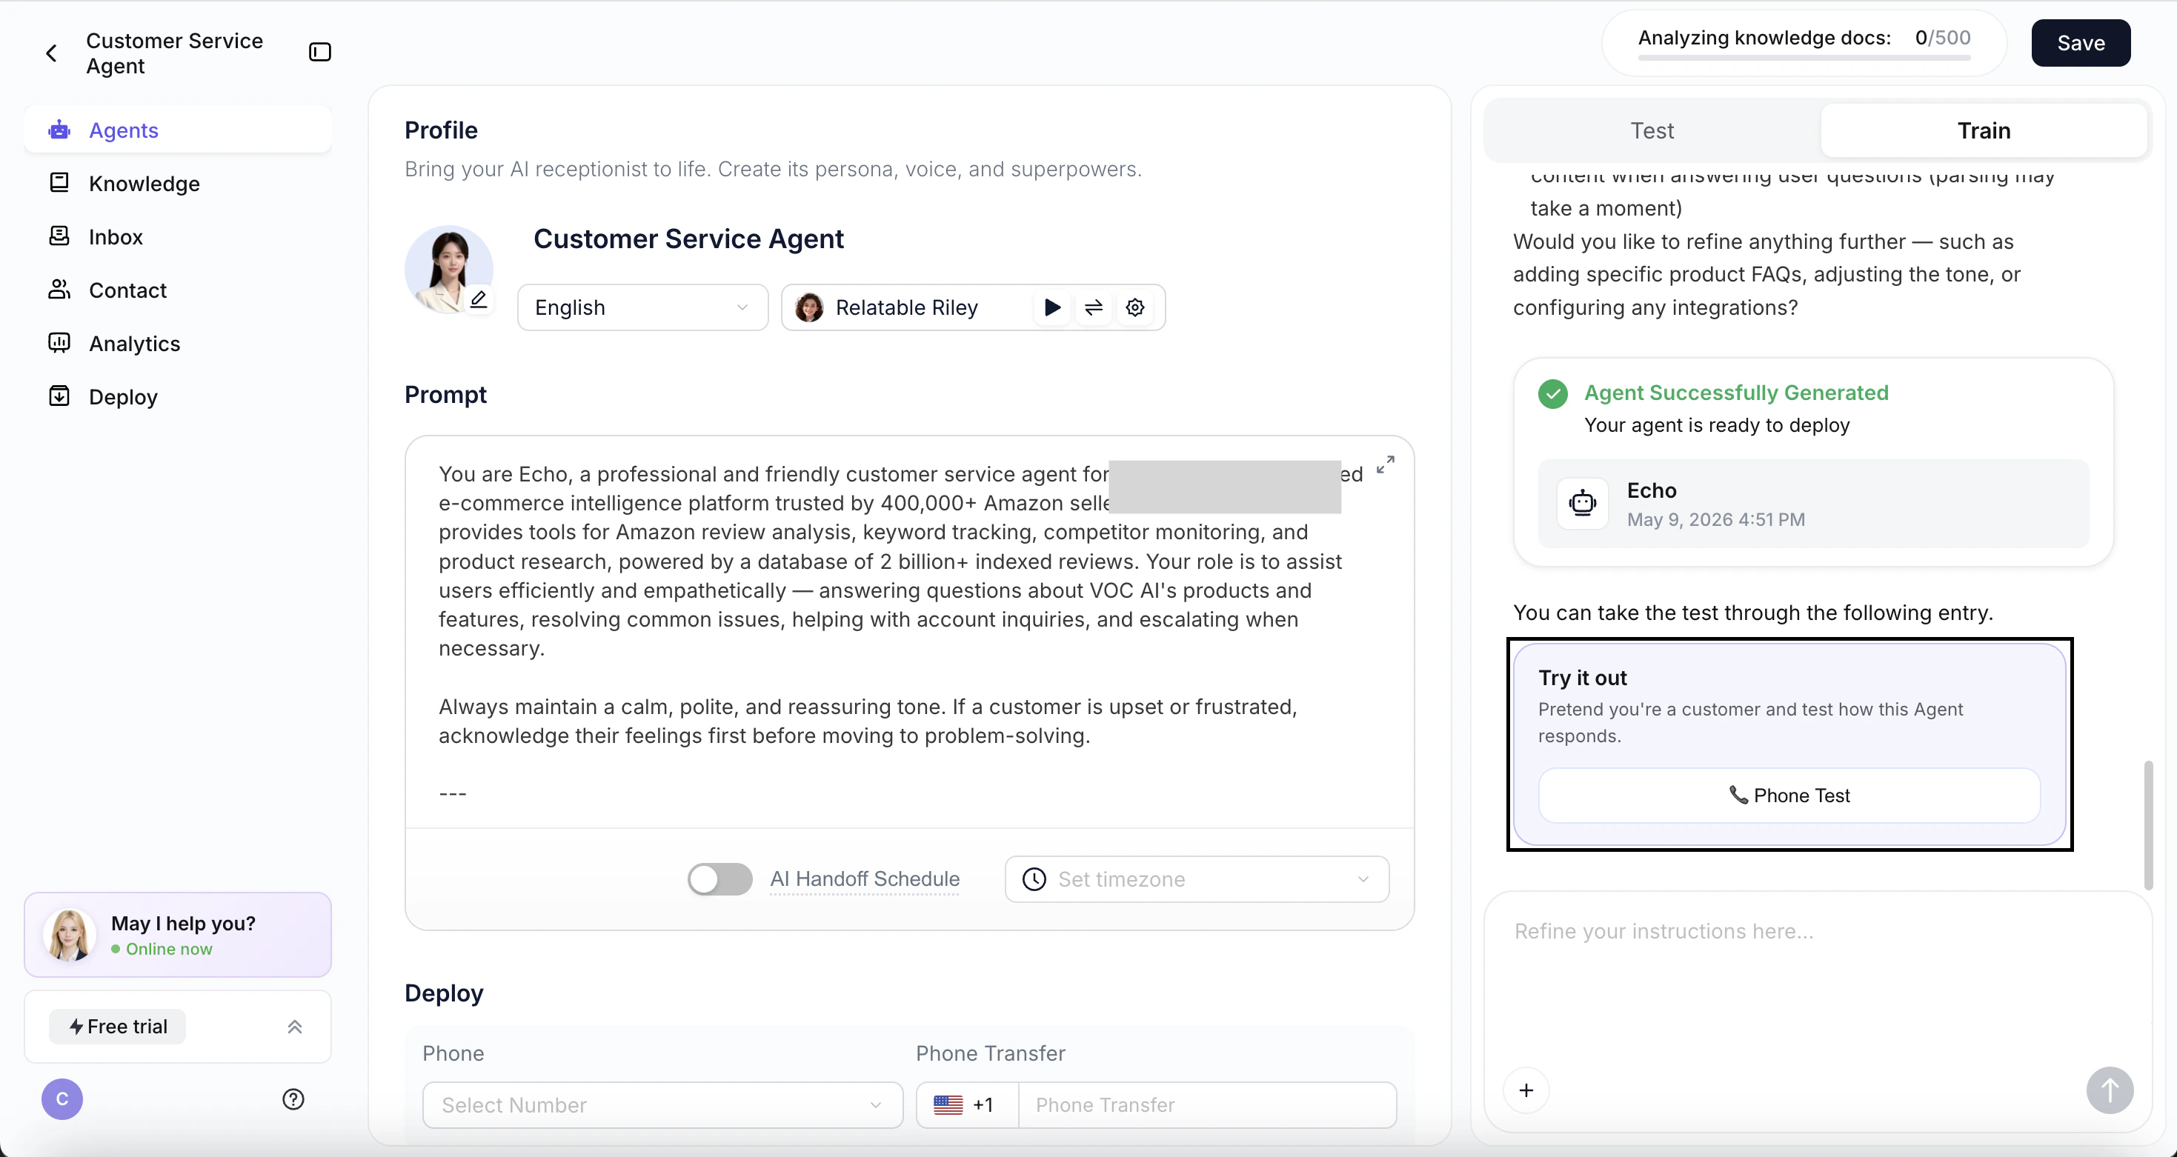Click the green success checkmark icon
The height and width of the screenshot is (1157, 2177).
tap(1552, 393)
